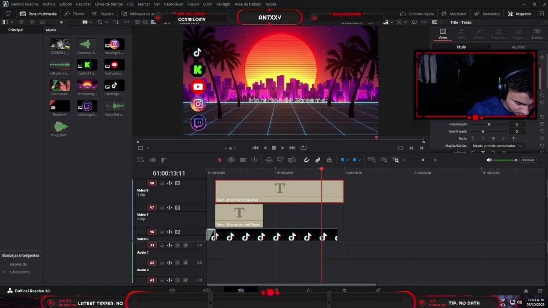
Task: Open the Archivo menu
Action: tap(49, 4)
